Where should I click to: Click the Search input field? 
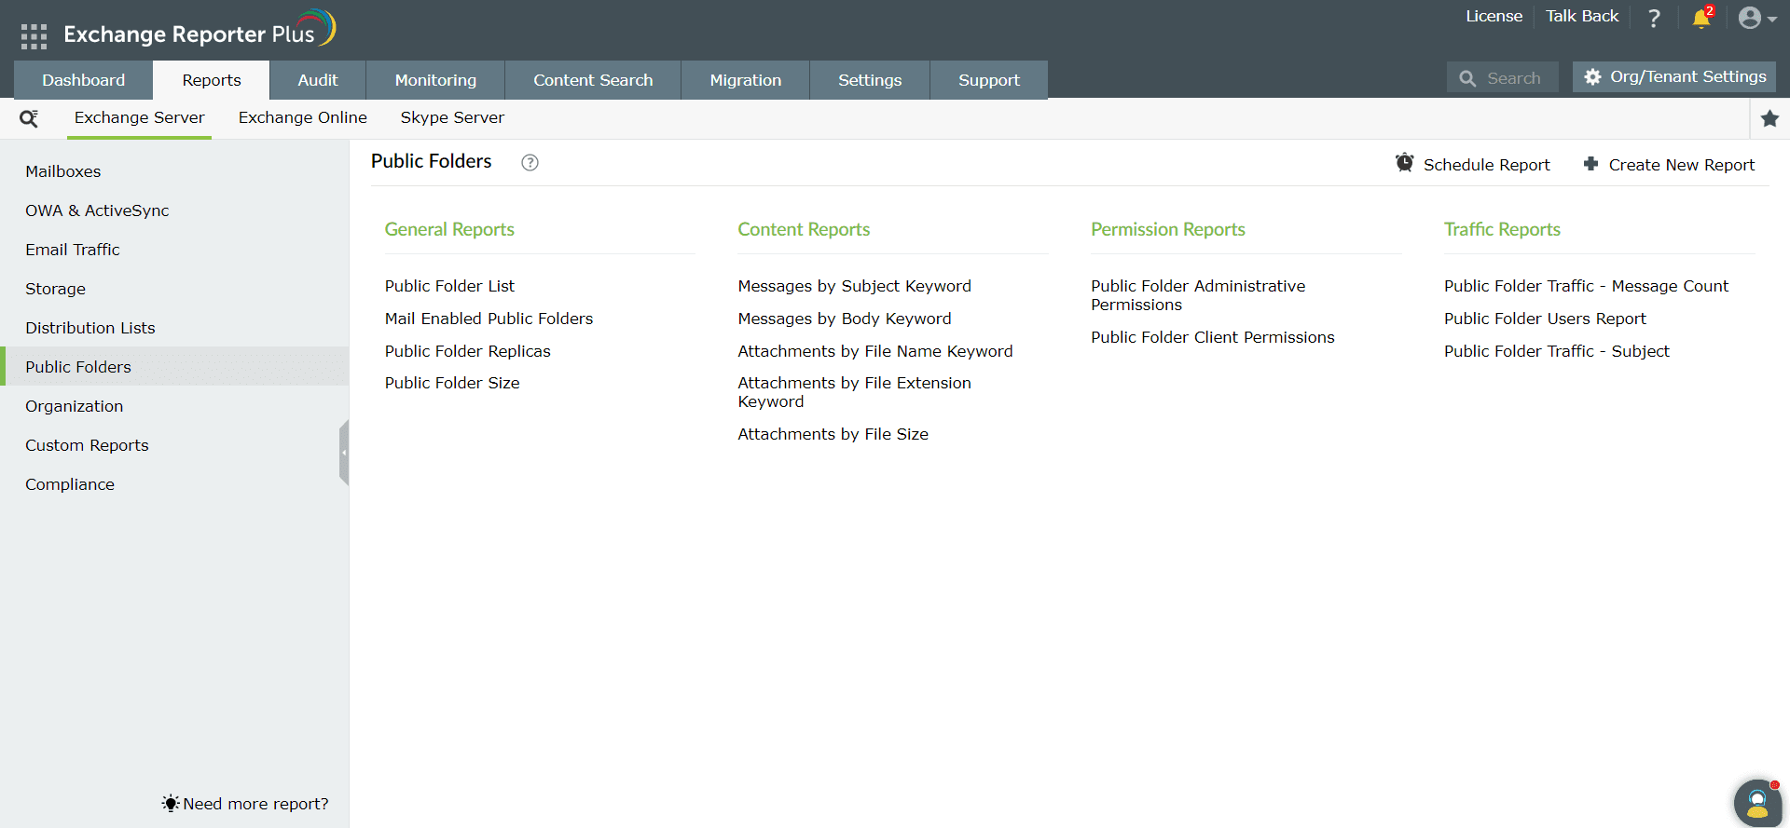click(x=1512, y=78)
